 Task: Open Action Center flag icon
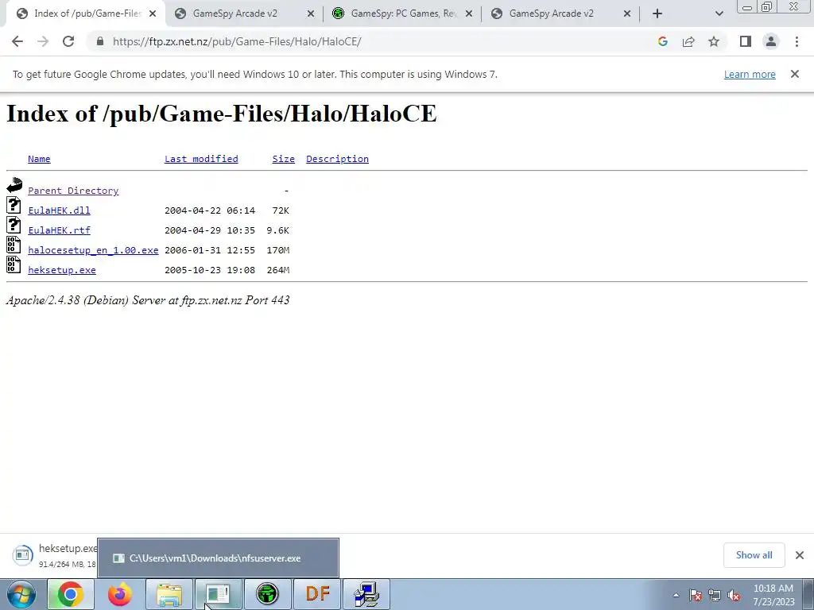(x=696, y=595)
